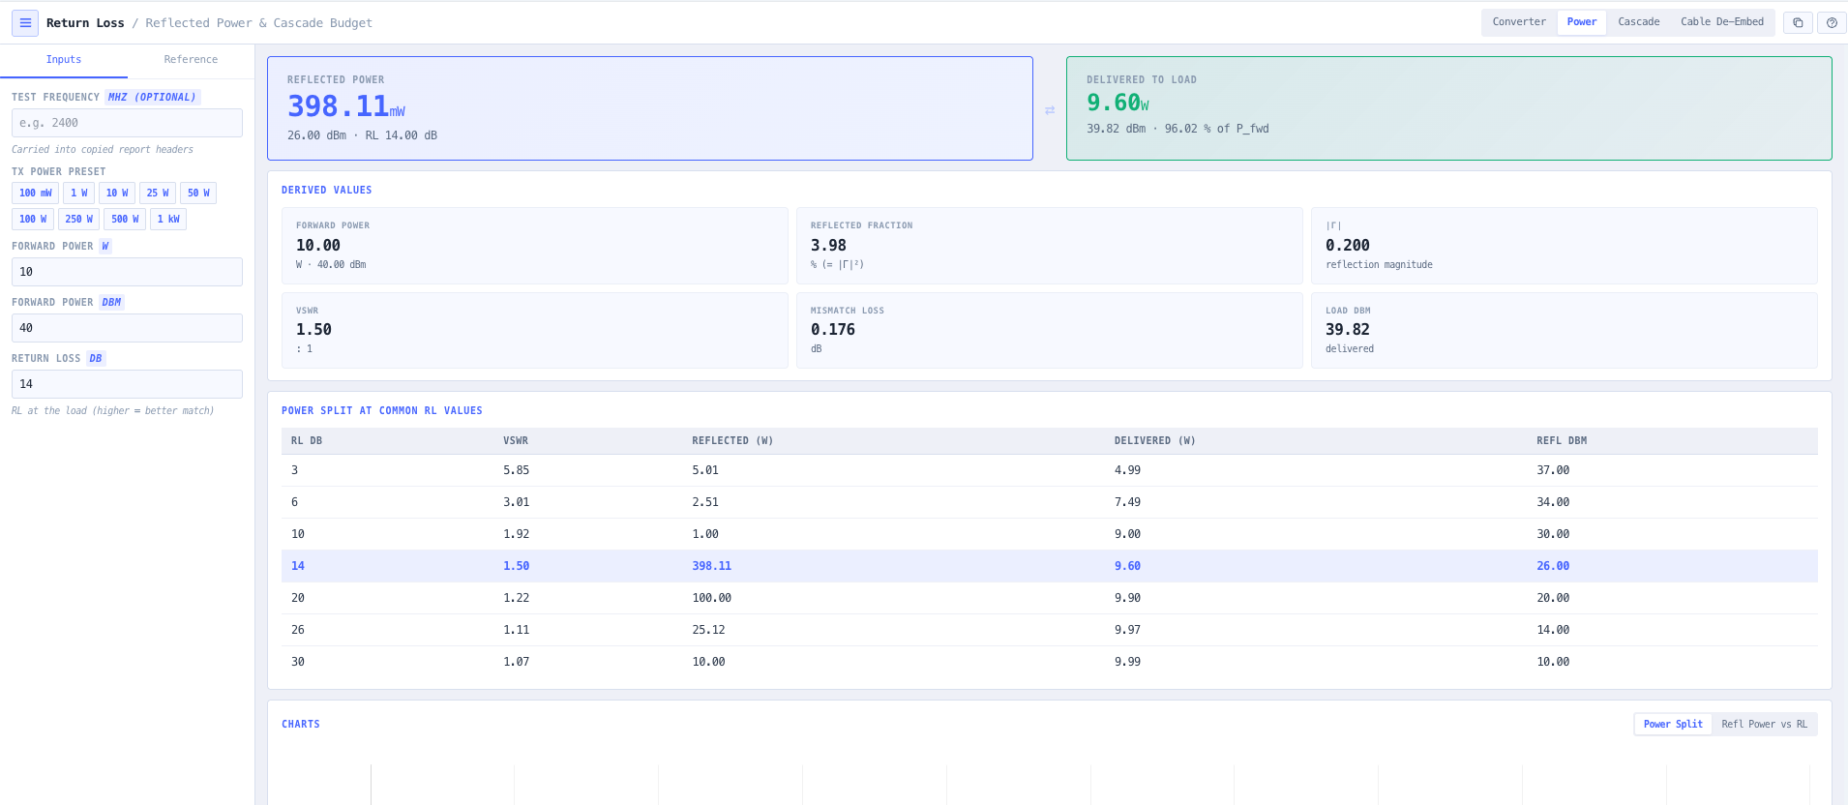Click the POWER SPLIT AT COMMON RL VALUES heading
Image resolution: width=1848 pixels, height=805 pixels.
[382, 411]
